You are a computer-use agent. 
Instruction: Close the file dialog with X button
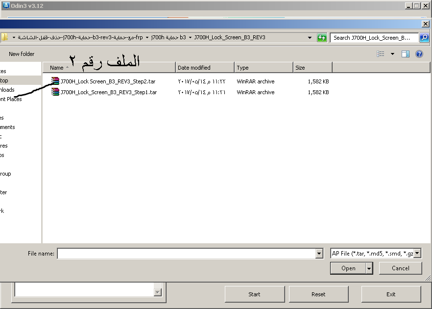[x=425, y=24]
